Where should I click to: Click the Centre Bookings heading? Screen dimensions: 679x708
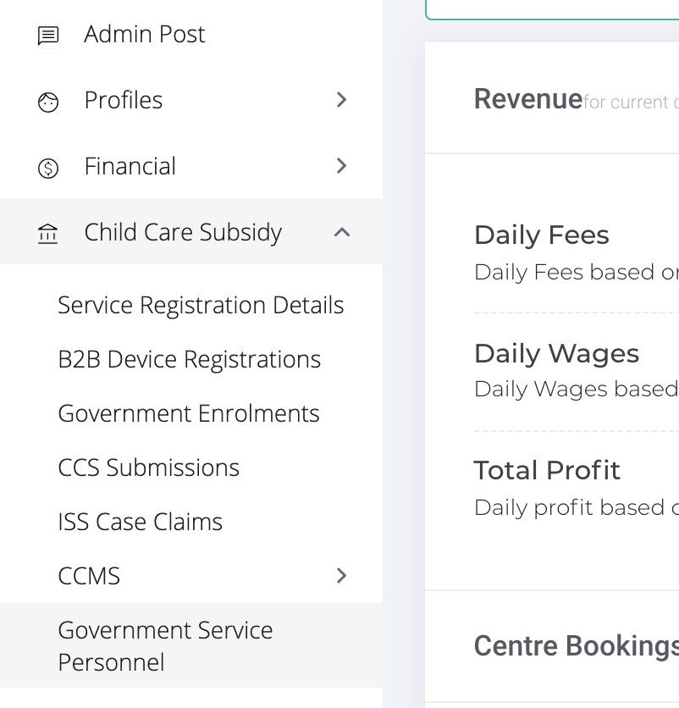coord(576,646)
